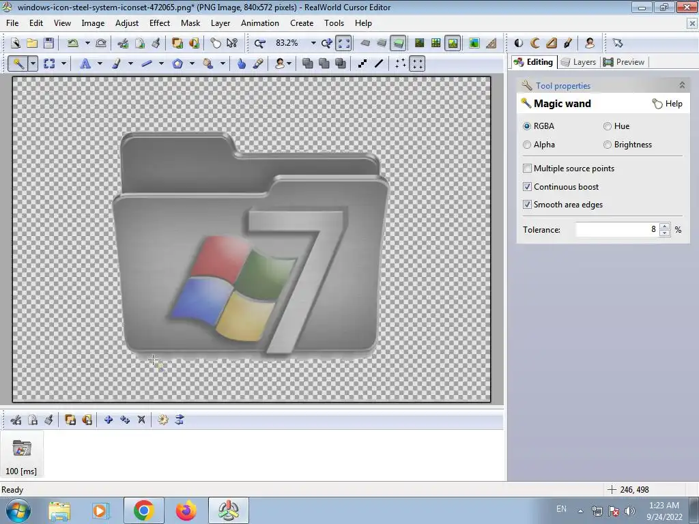Image resolution: width=699 pixels, height=524 pixels.
Task: Expand the Shape tool dropdown arrow
Action: point(192,63)
